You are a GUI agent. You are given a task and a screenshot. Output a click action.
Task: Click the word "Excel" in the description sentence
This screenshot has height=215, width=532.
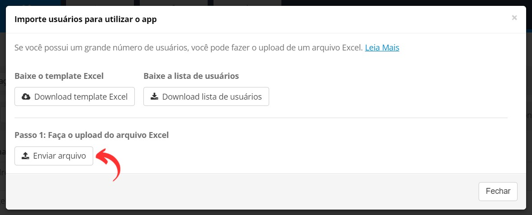coord(352,48)
